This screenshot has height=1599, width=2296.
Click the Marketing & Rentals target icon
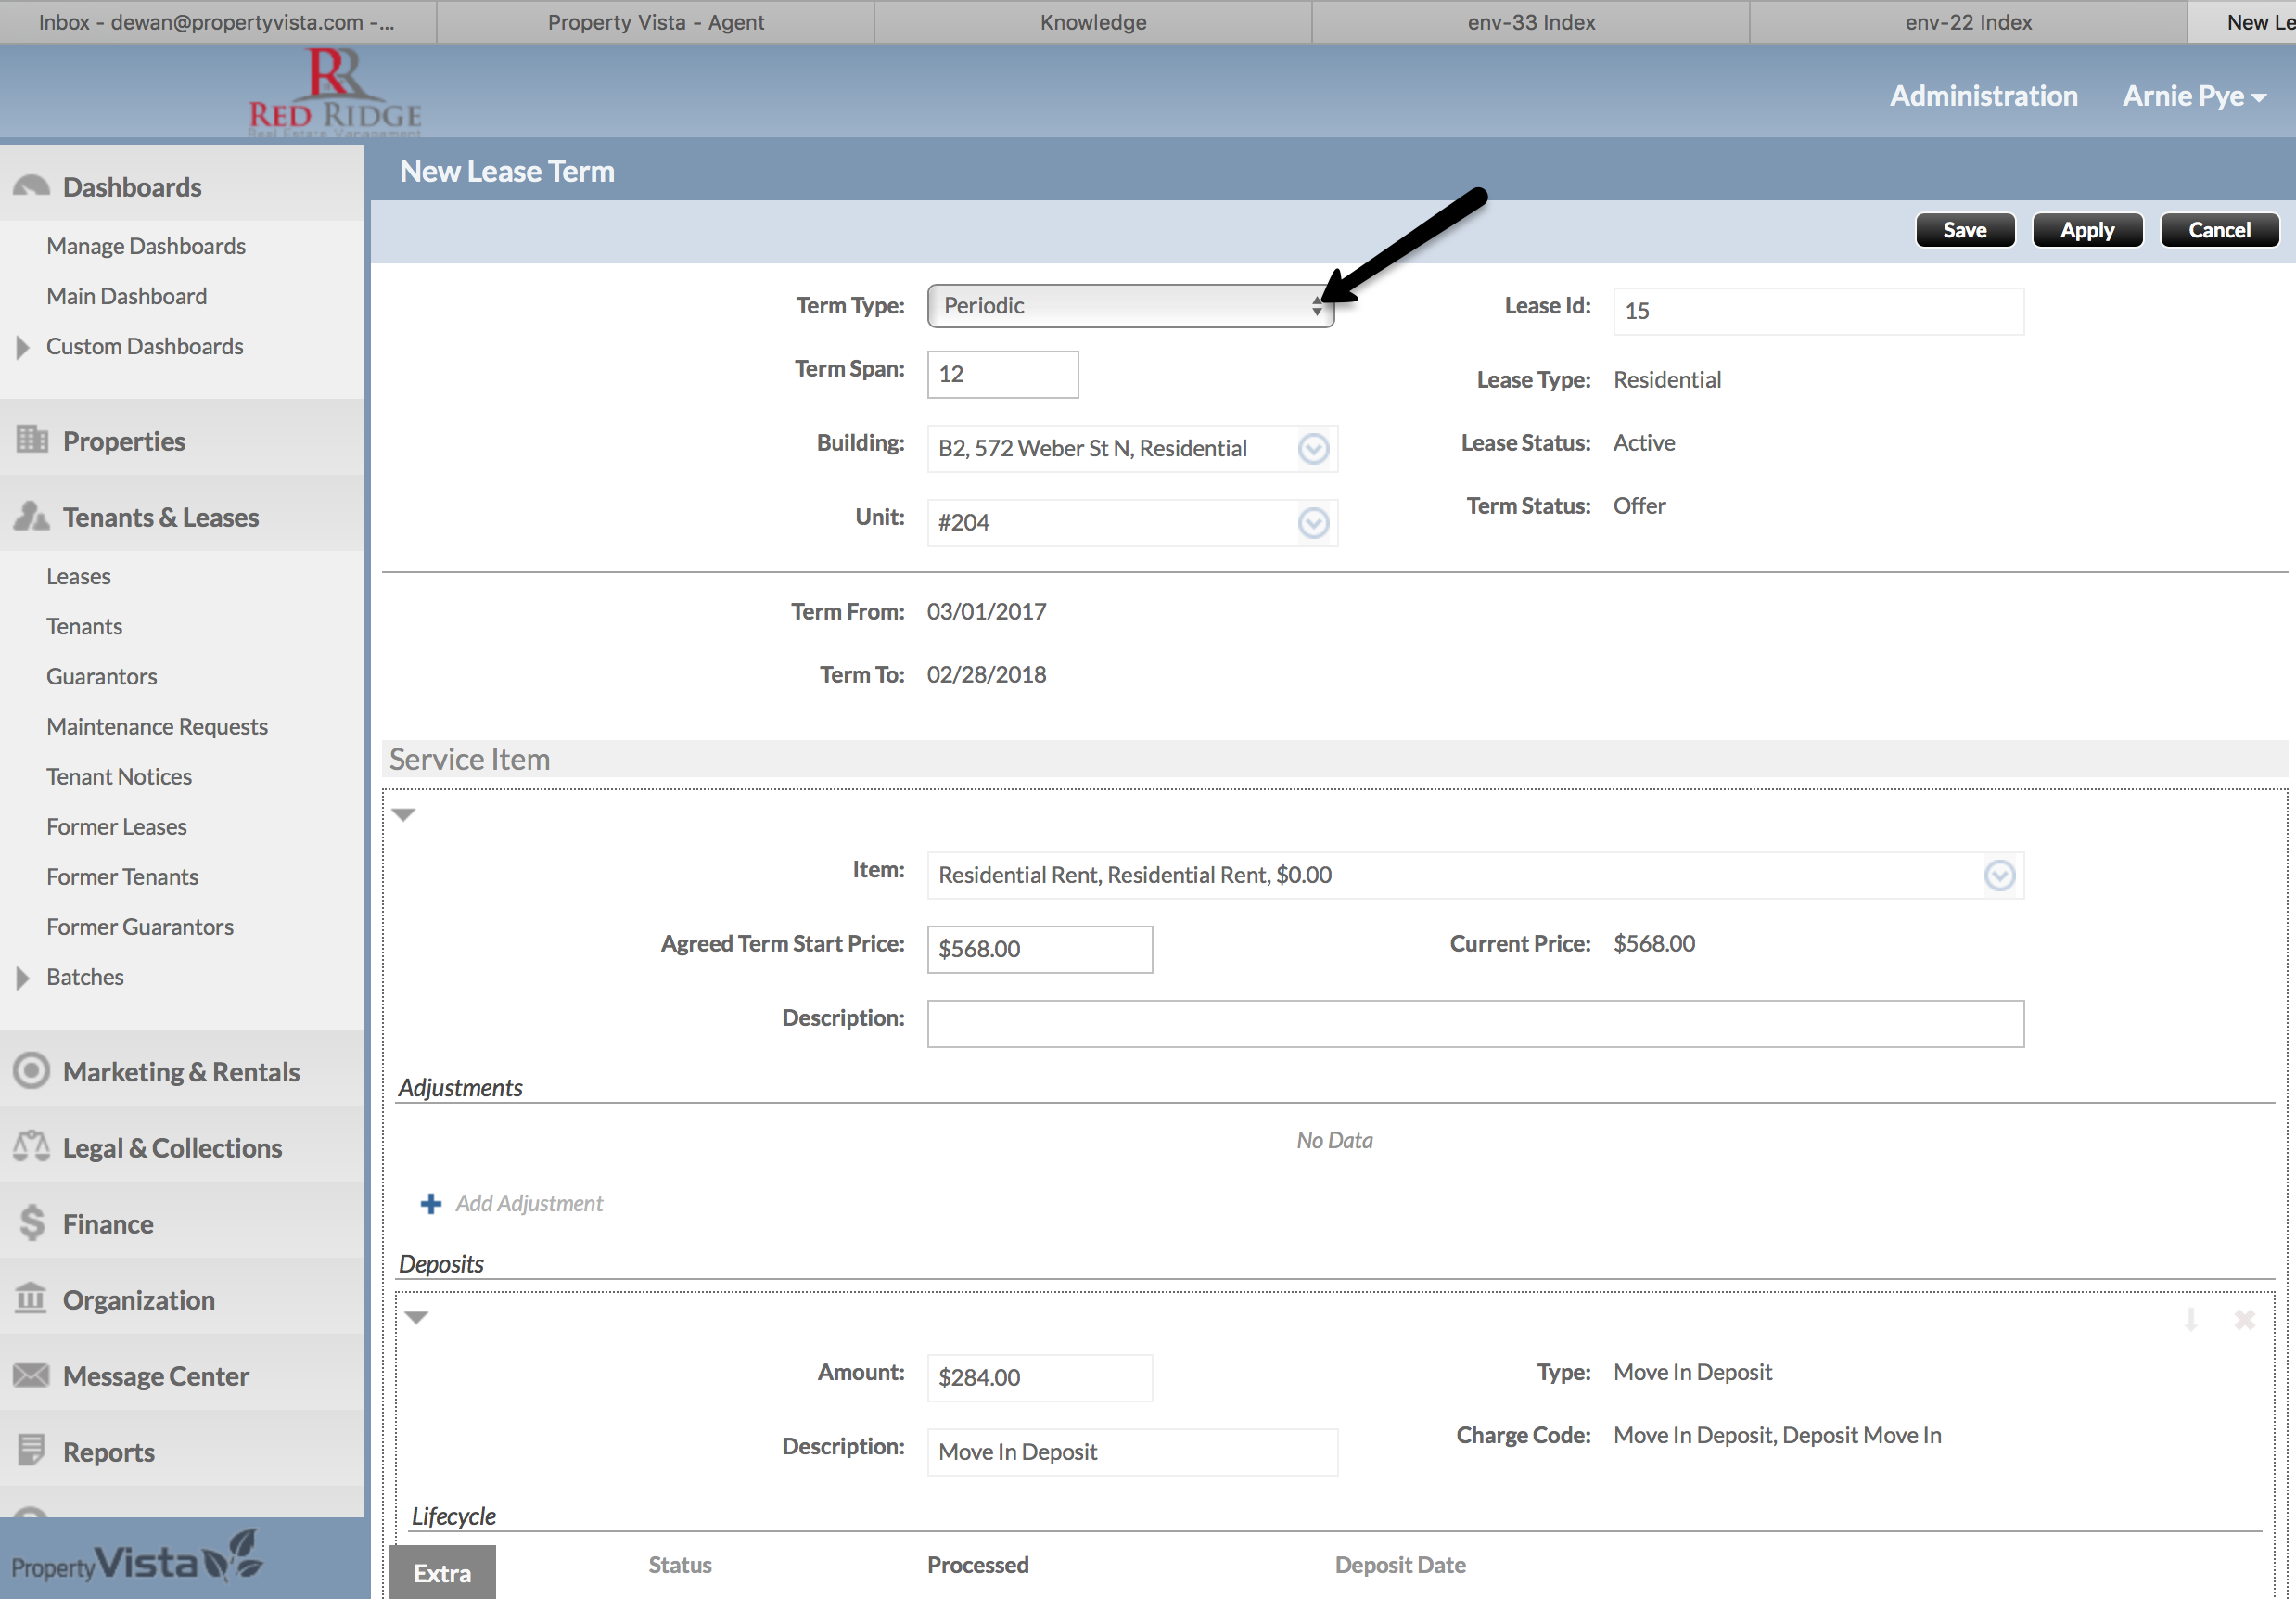31,1071
